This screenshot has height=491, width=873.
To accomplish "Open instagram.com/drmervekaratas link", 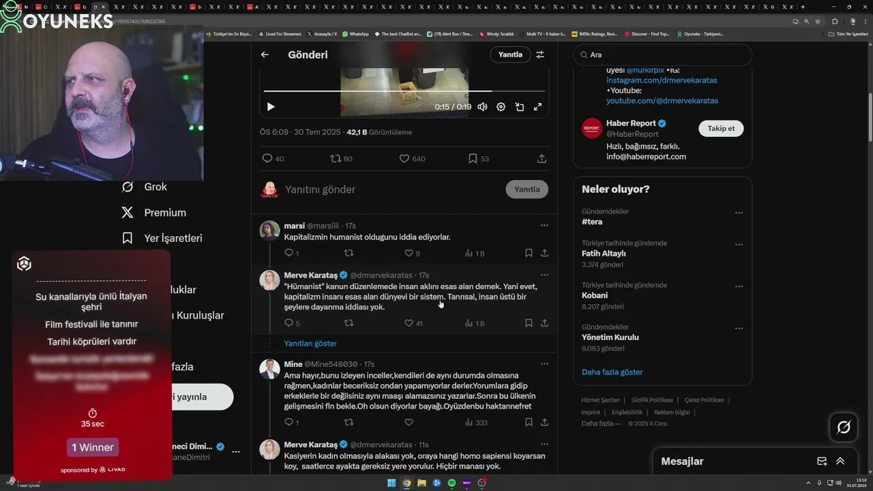I will (x=662, y=80).
